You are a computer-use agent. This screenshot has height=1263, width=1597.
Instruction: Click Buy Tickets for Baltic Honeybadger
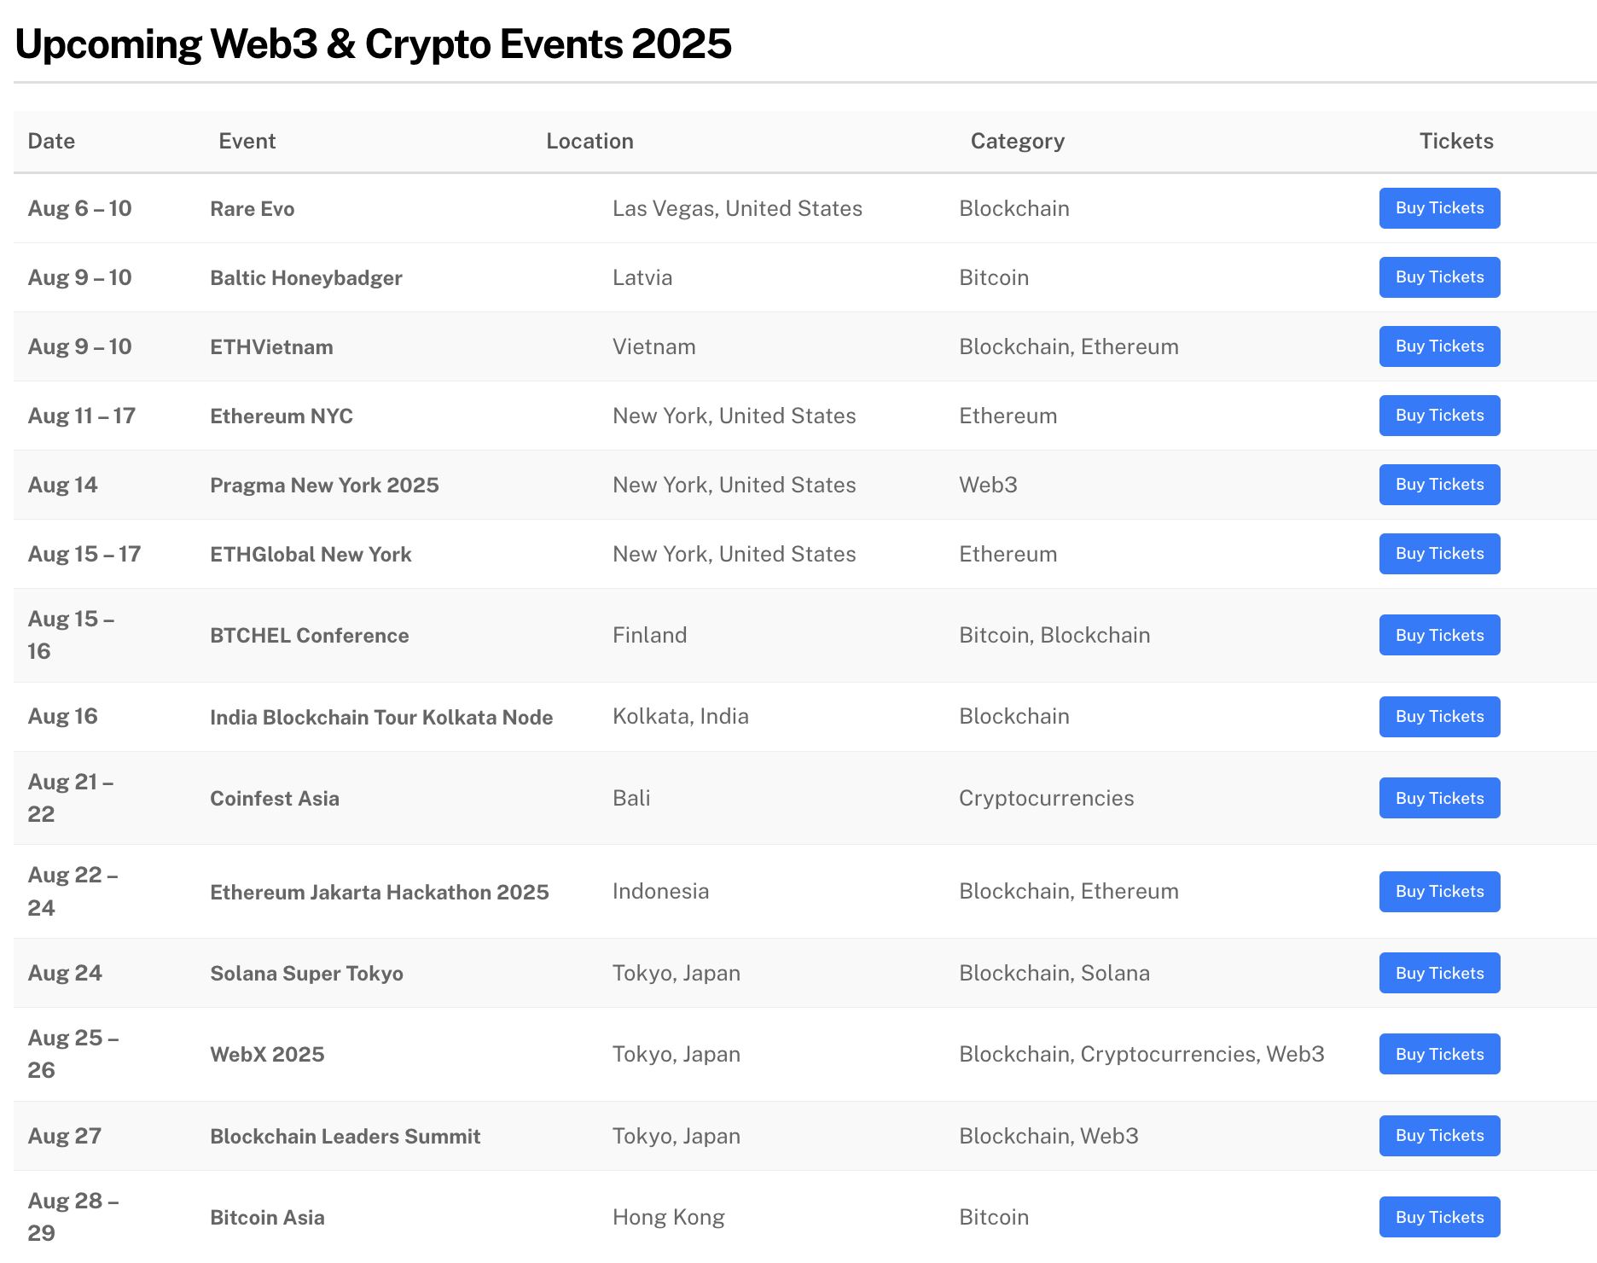coord(1439,277)
